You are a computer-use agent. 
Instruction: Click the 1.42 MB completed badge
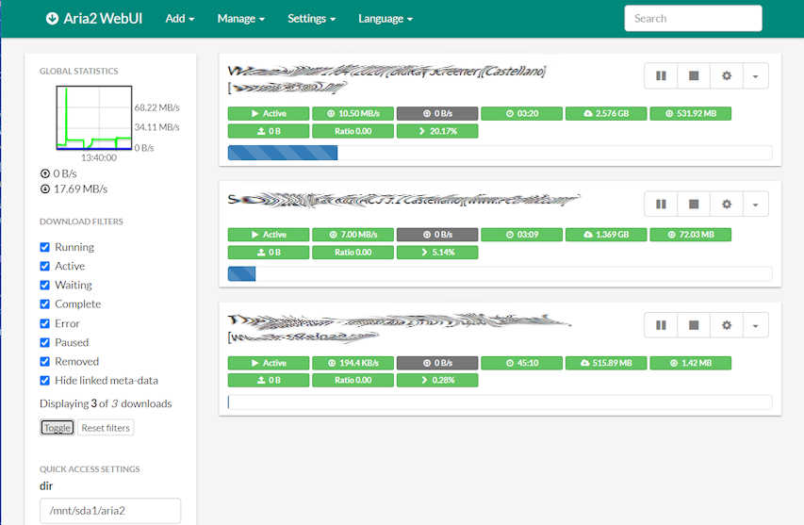click(x=691, y=363)
